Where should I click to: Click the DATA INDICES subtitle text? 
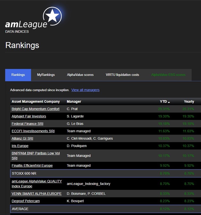17,32
